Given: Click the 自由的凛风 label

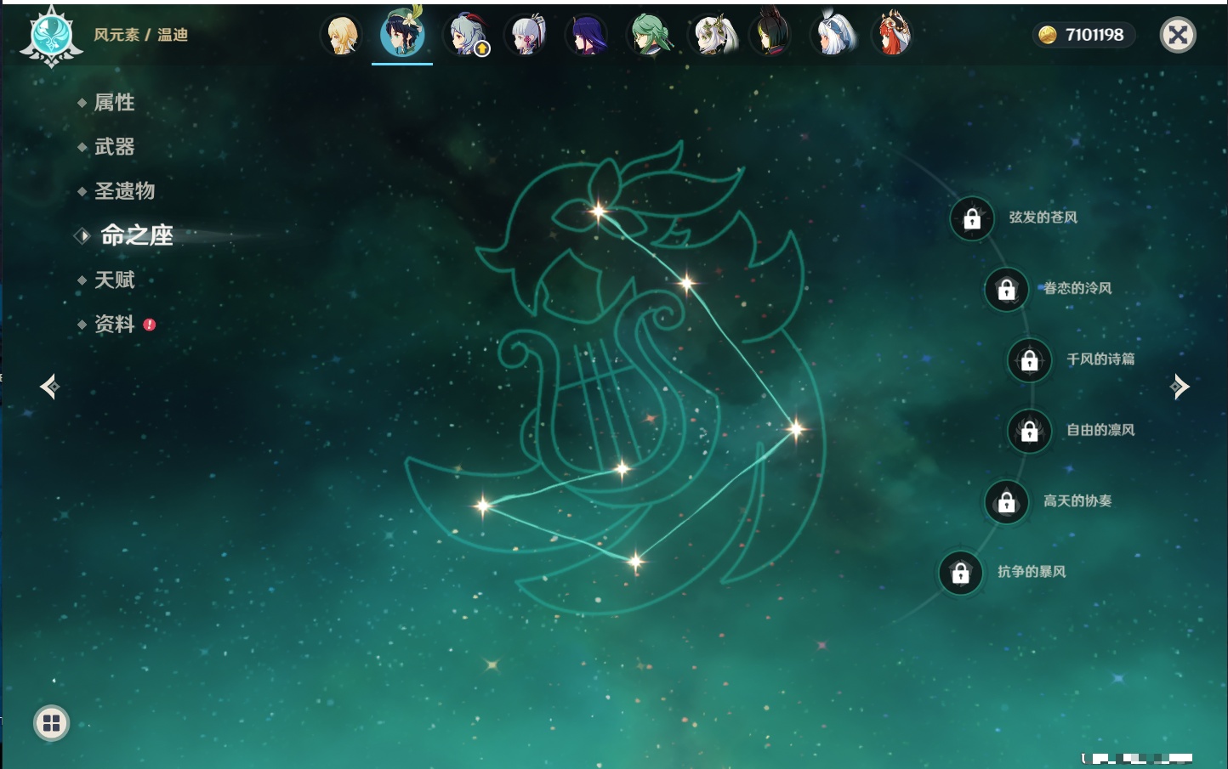Looking at the screenshot, I should (1100, 430).
